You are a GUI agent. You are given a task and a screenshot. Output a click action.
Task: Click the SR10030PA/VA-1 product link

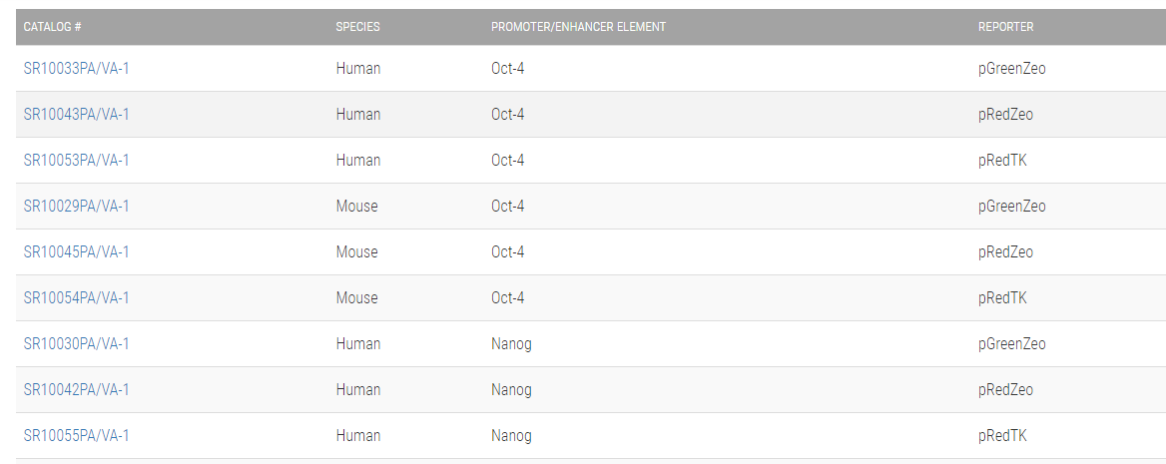[x=76, y=344]
